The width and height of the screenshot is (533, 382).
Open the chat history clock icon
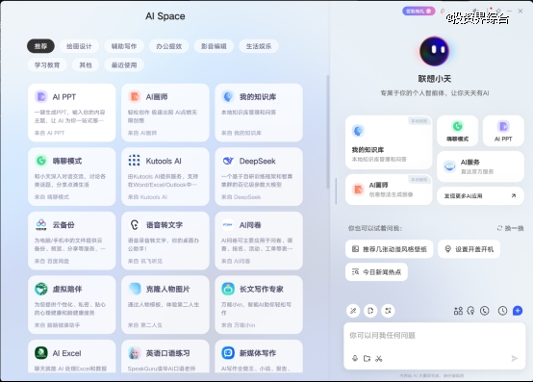502,310
